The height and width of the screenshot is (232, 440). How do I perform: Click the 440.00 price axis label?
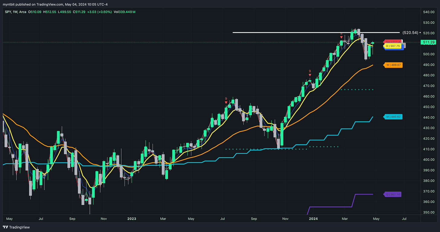coord(429,118)
